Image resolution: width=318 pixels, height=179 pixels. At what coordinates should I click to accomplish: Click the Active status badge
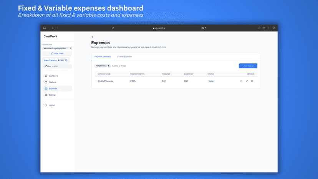[x=211, y=81]
